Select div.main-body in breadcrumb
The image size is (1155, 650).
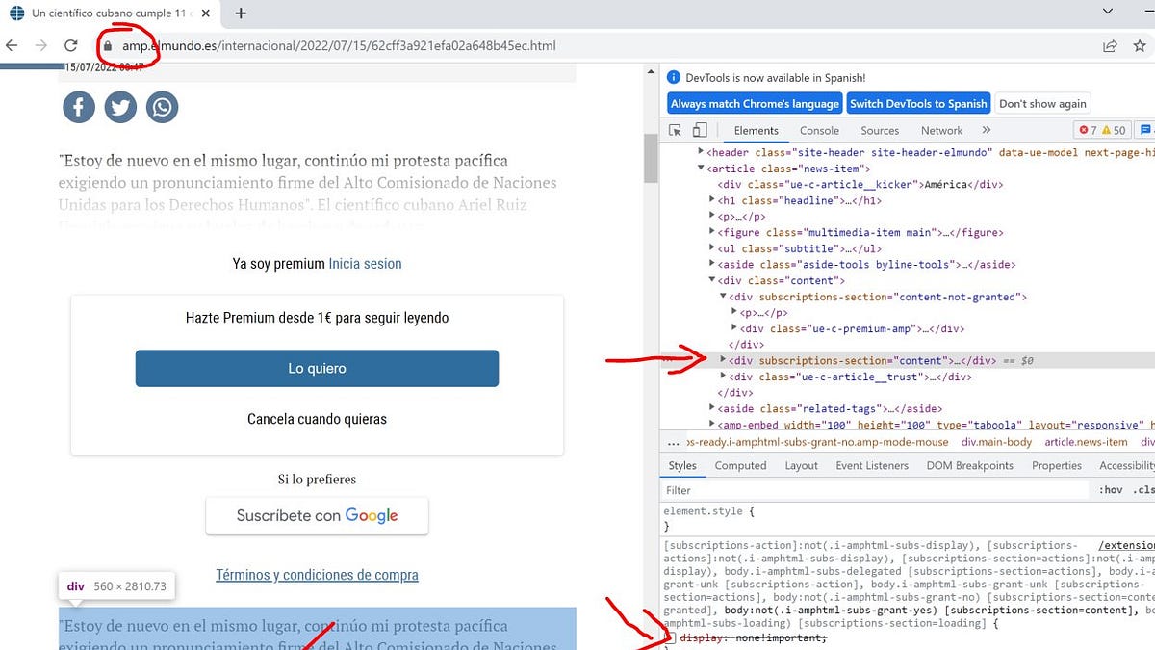[x=995, y=442]
